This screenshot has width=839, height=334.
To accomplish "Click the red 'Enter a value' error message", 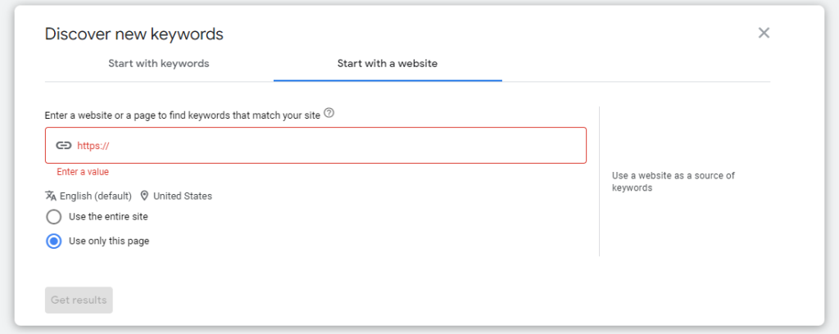I will pos(83,172).
